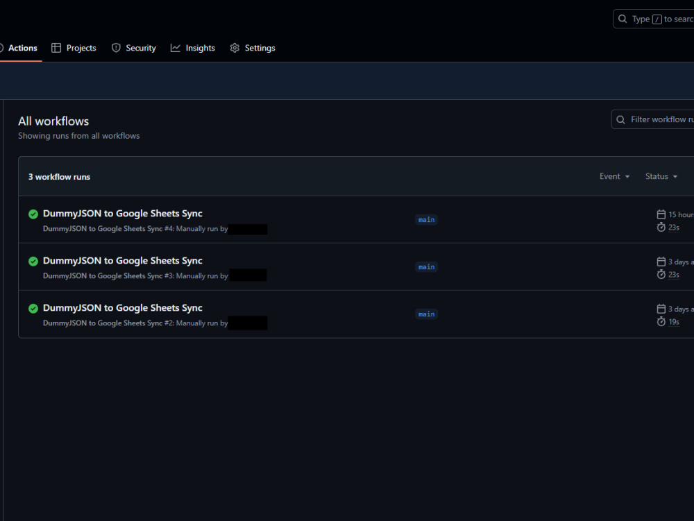Screen dimensions: 694x521
Task: Click success check icon for run #2
Action: (33, 309)
